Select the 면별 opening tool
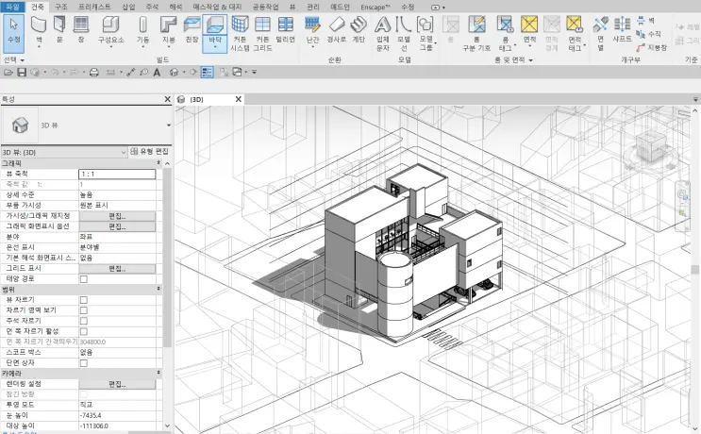This screenshot has height=434, width=701. 600,34
